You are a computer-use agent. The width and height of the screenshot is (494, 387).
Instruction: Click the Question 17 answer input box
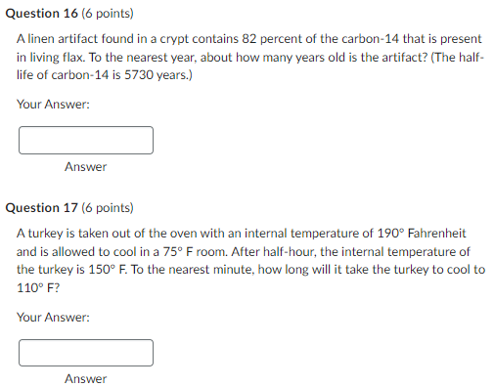[x=86, y=353]
